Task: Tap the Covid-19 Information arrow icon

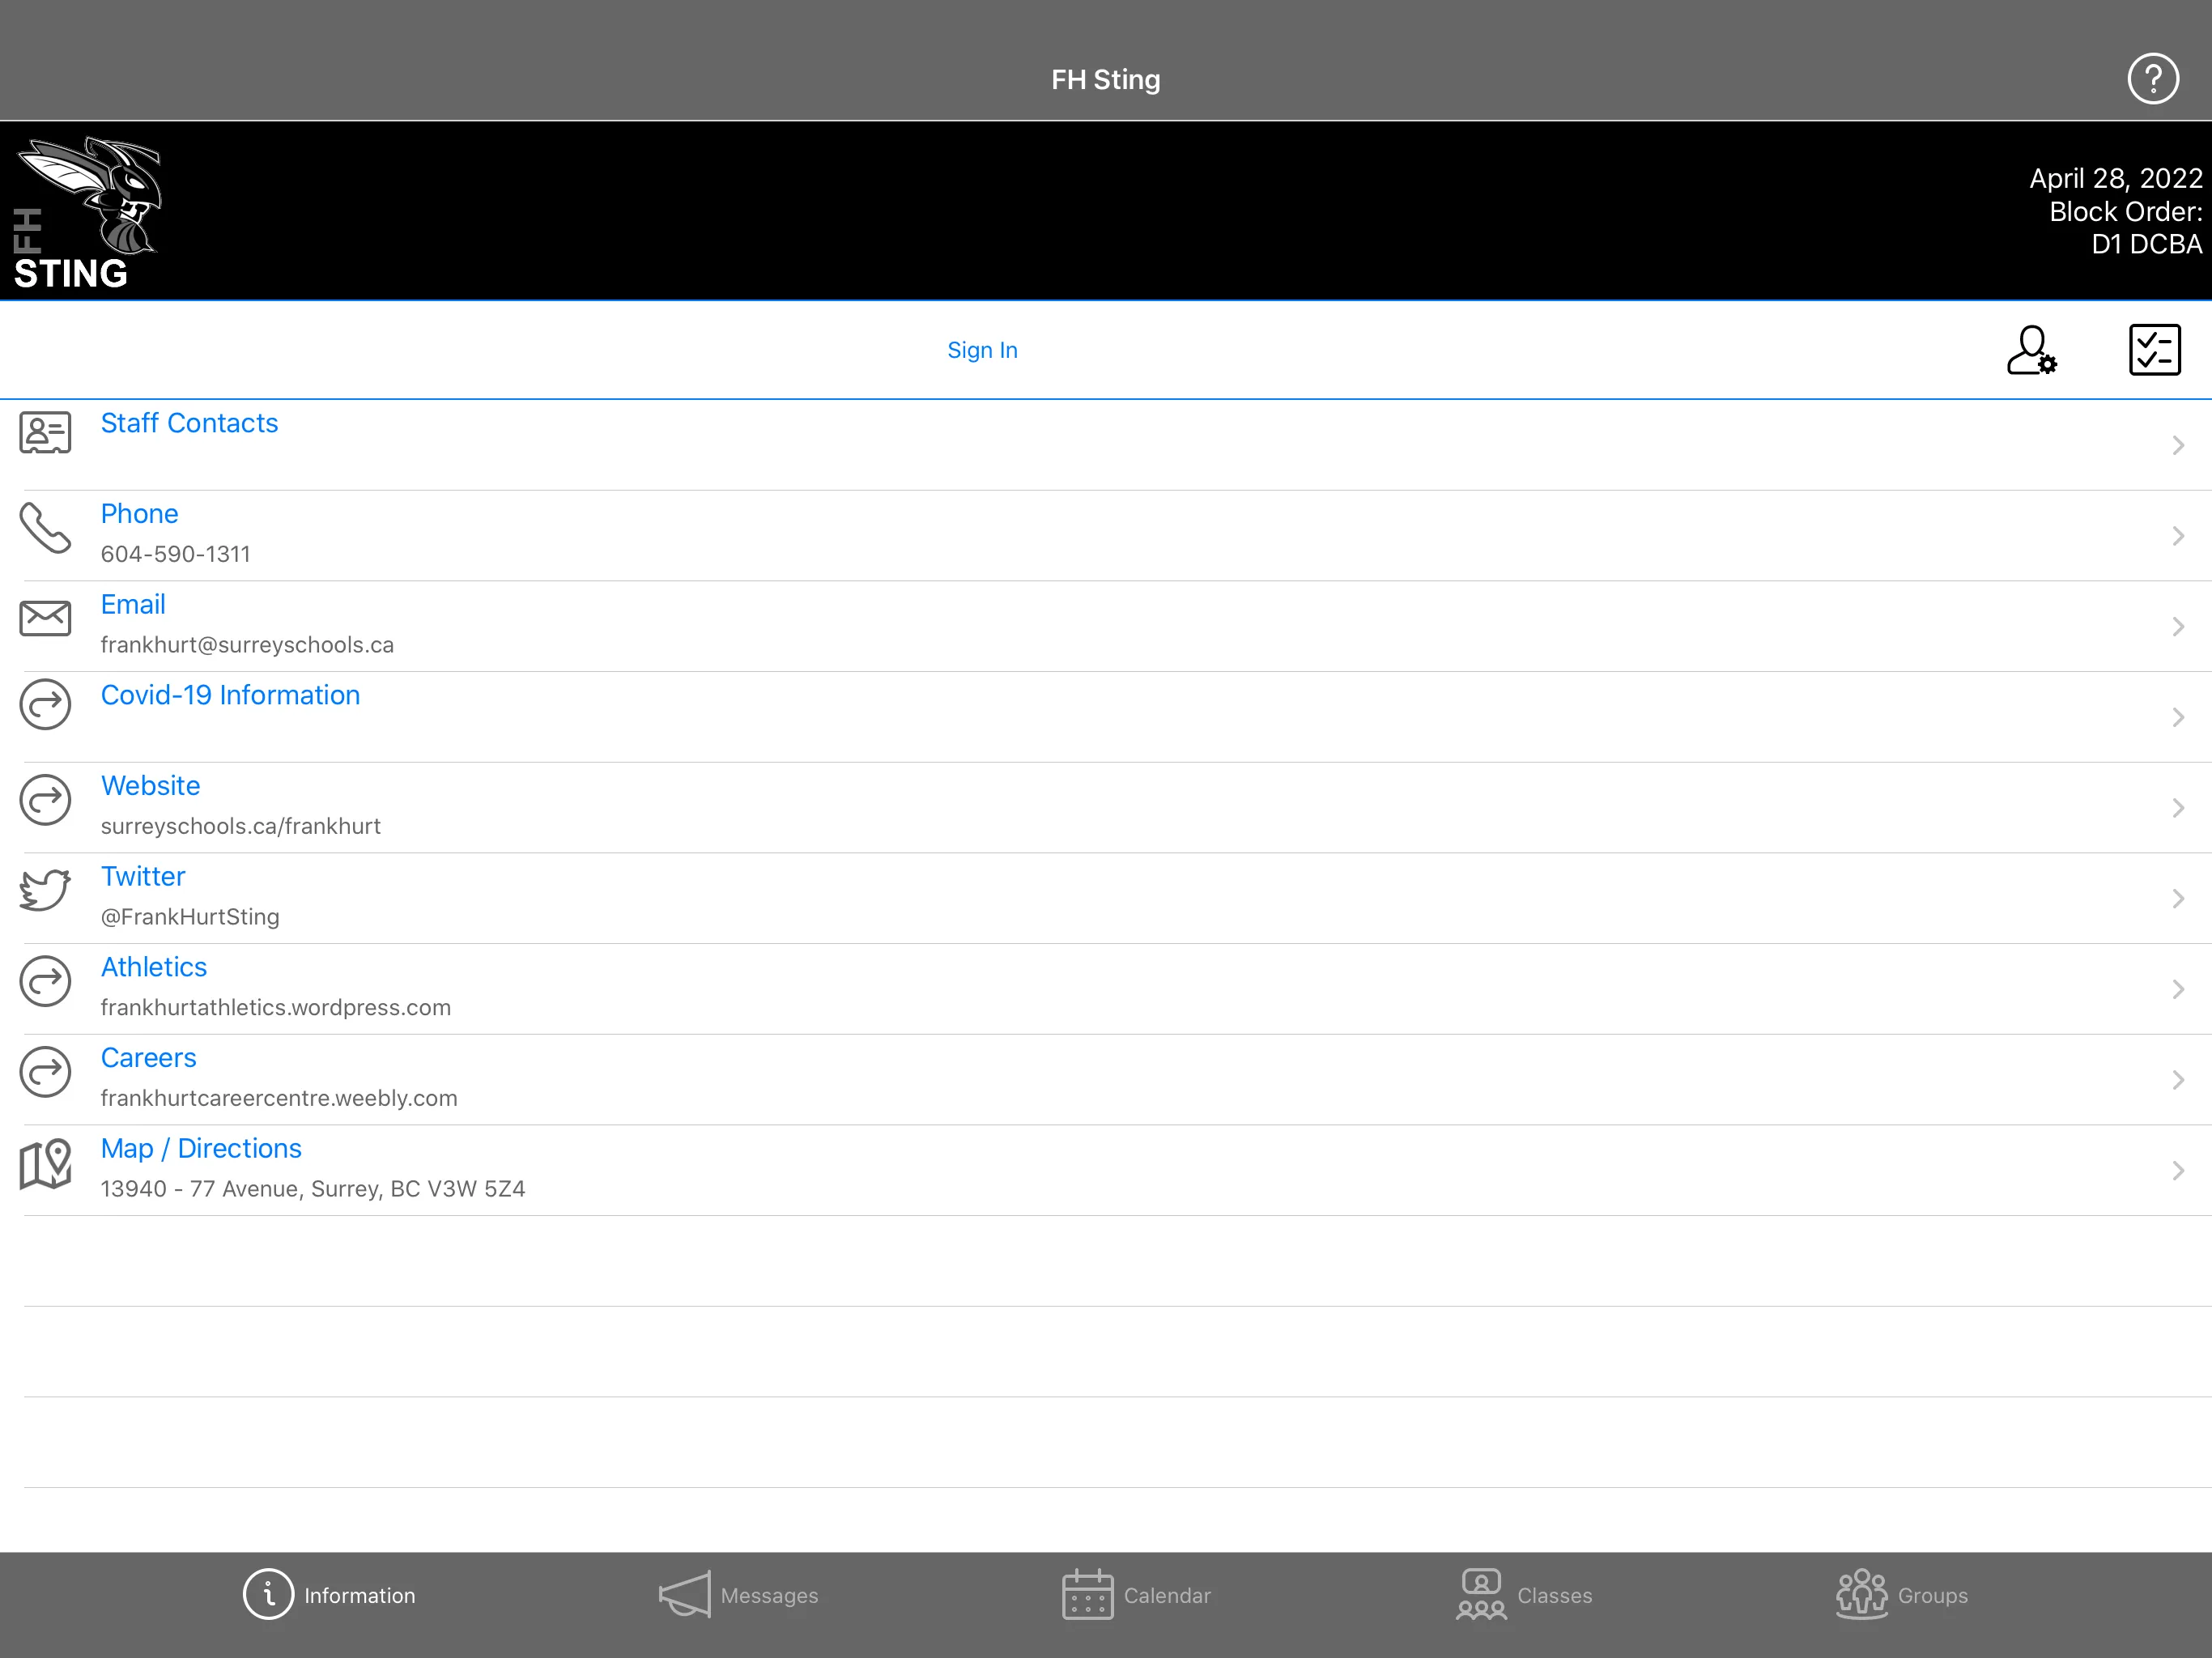Action: click(x=45, y=705)
